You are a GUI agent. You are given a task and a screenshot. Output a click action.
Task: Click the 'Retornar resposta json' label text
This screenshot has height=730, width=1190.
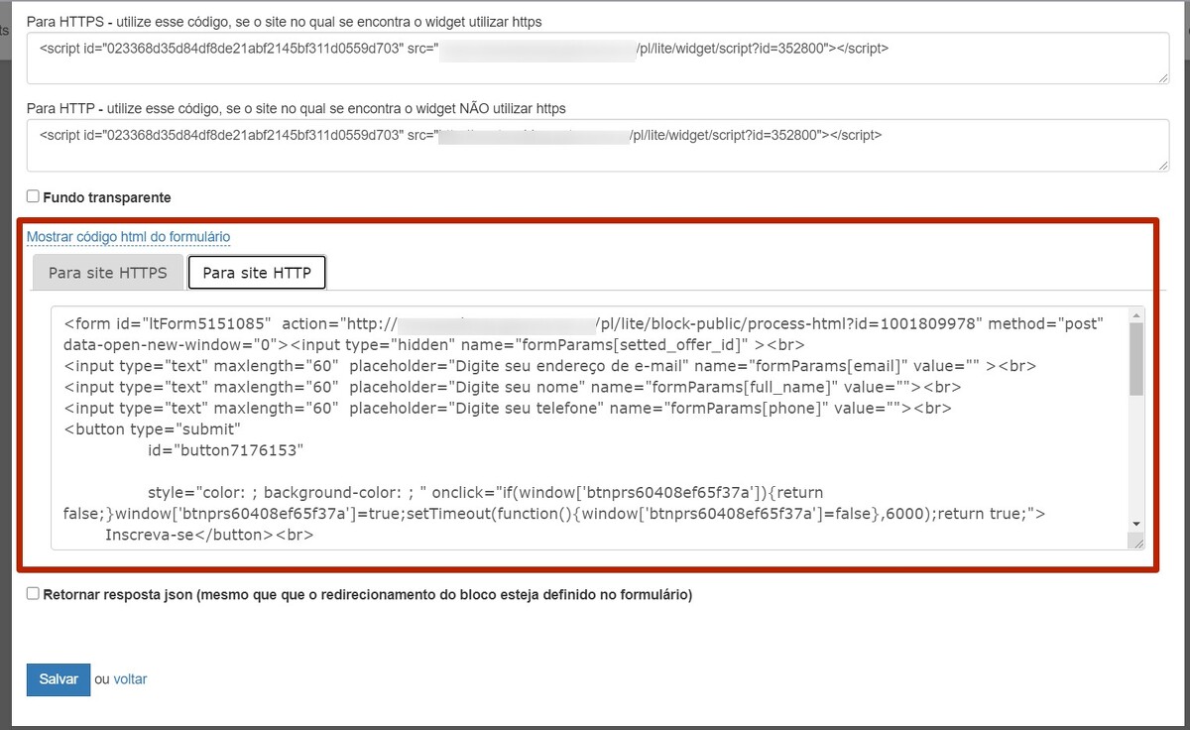coord(367,595)
